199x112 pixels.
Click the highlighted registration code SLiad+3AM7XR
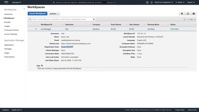tap(67, 47)
